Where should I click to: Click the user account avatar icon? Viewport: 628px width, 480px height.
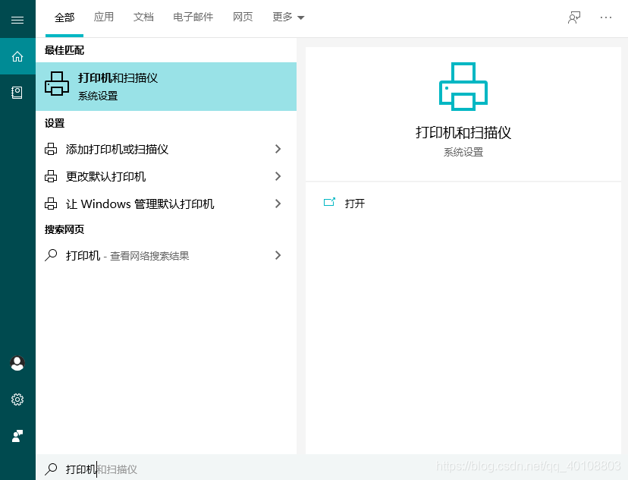17,363
